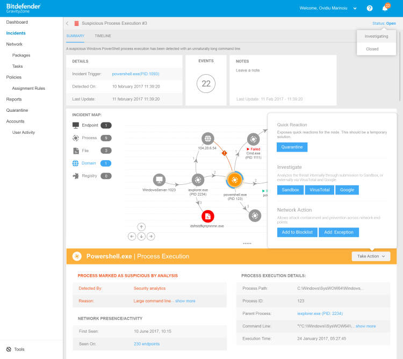Click the red dsfrstdfkjmjmnmn.exe file node

[x=207, y=216]
